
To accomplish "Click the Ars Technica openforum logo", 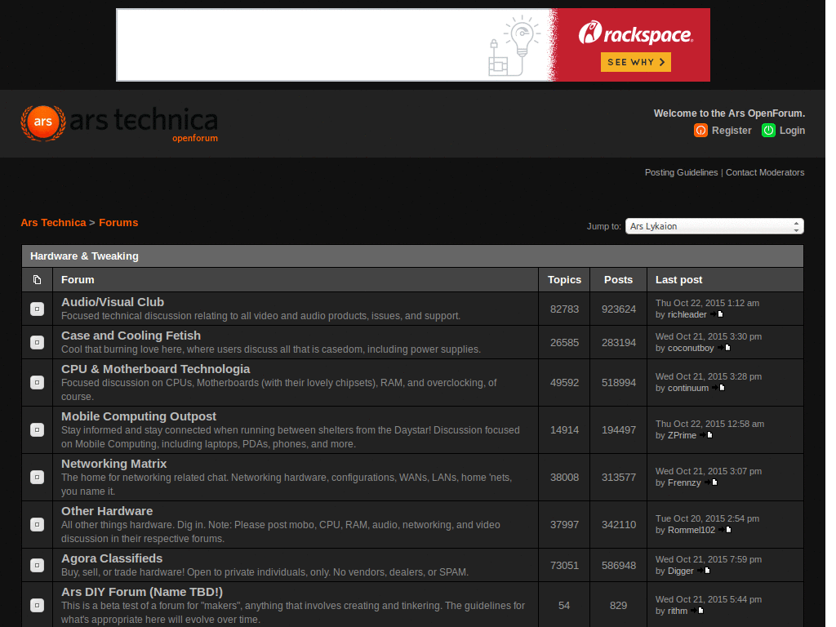I will [x=119, y=123].
